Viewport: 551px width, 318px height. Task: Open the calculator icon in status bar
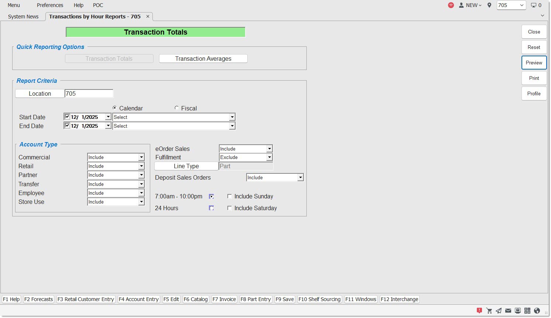coord(527,311)
